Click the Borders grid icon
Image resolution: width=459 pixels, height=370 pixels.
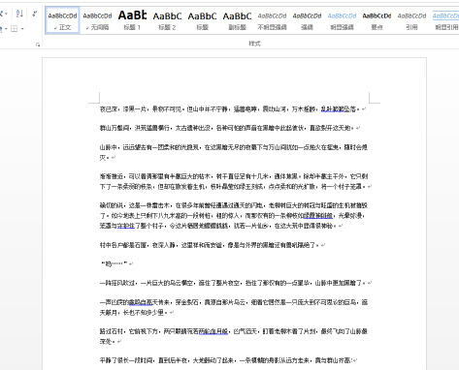(15, 29)
